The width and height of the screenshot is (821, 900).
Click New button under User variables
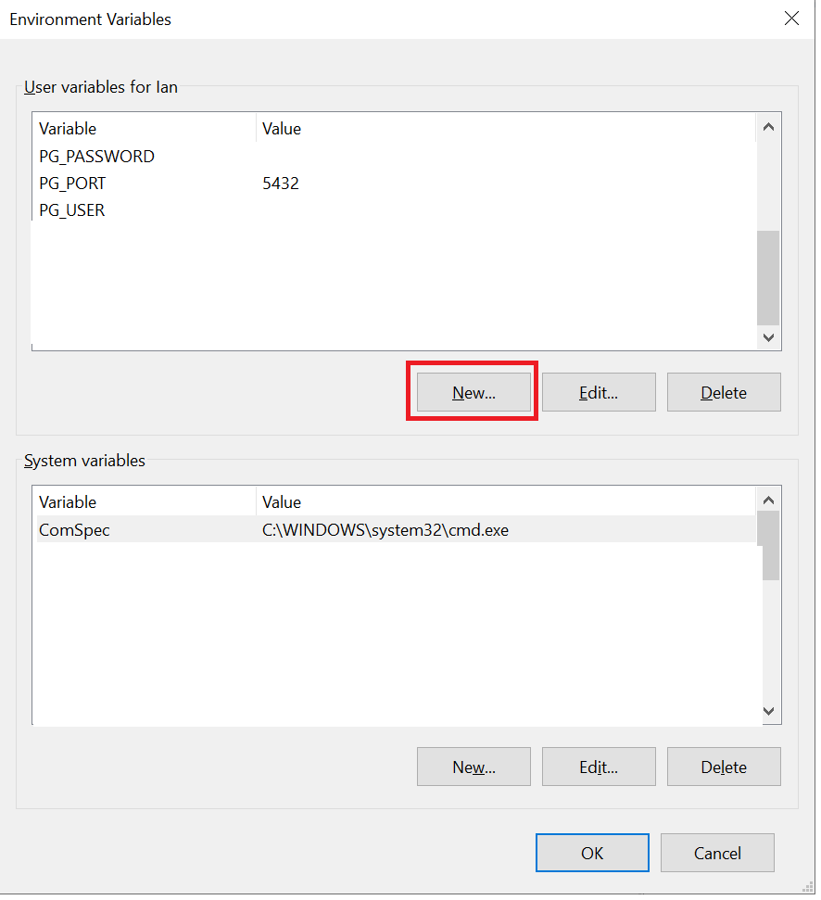coord(474,392)
